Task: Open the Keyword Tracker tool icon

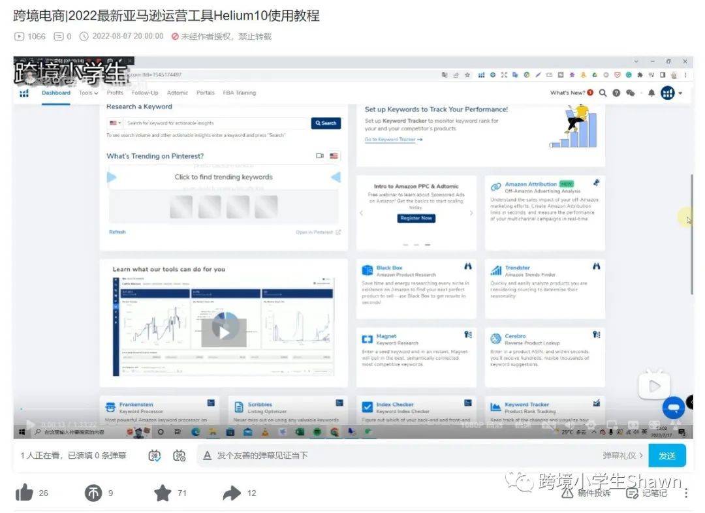Action: [495, 407]
